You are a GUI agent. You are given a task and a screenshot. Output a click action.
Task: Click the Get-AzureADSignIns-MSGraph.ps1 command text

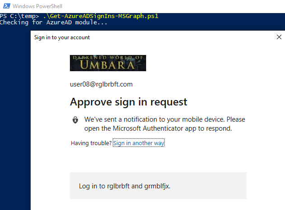(101, 16)
